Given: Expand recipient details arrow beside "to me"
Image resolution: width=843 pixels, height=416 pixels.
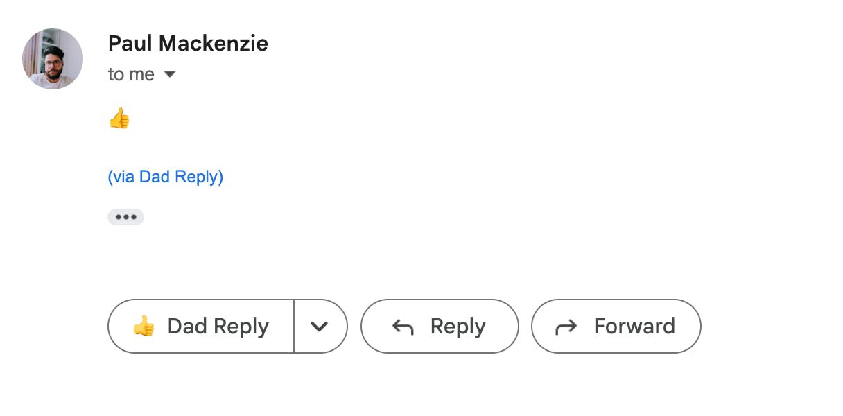Looking at the screenshot, I should (x=170, y=74).
